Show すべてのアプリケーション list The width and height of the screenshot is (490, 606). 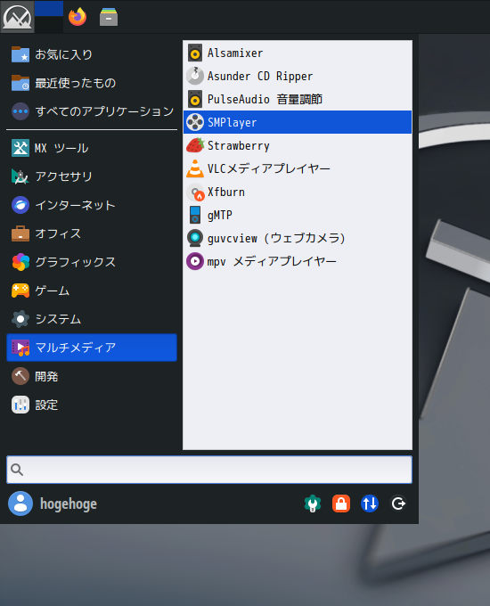(x=92, y=111)
